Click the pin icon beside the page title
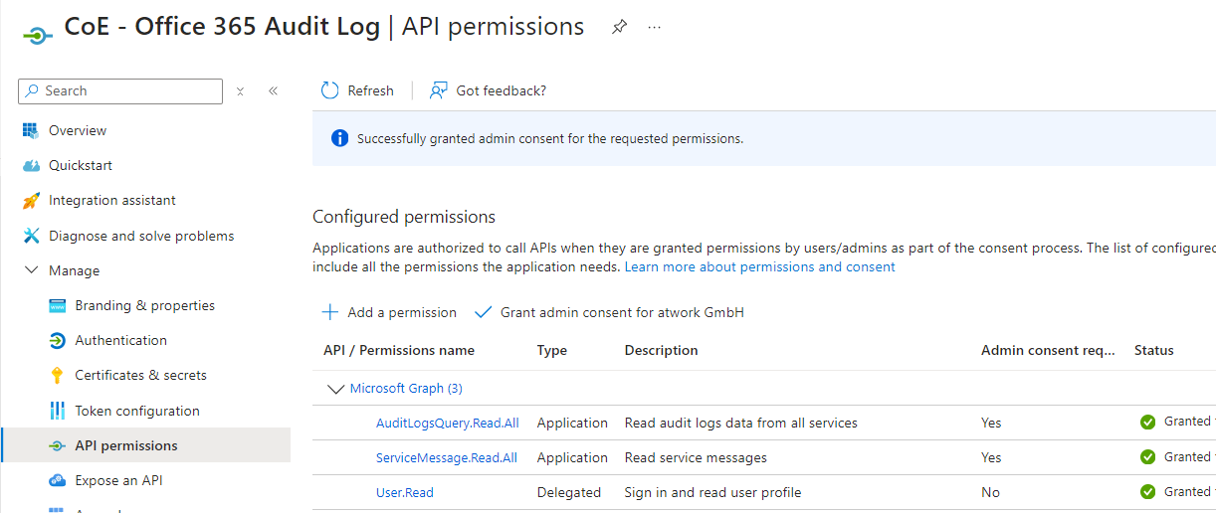 (619, 27)
